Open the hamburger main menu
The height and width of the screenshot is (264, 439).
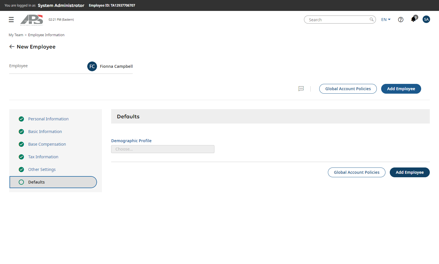coord(11,20)
